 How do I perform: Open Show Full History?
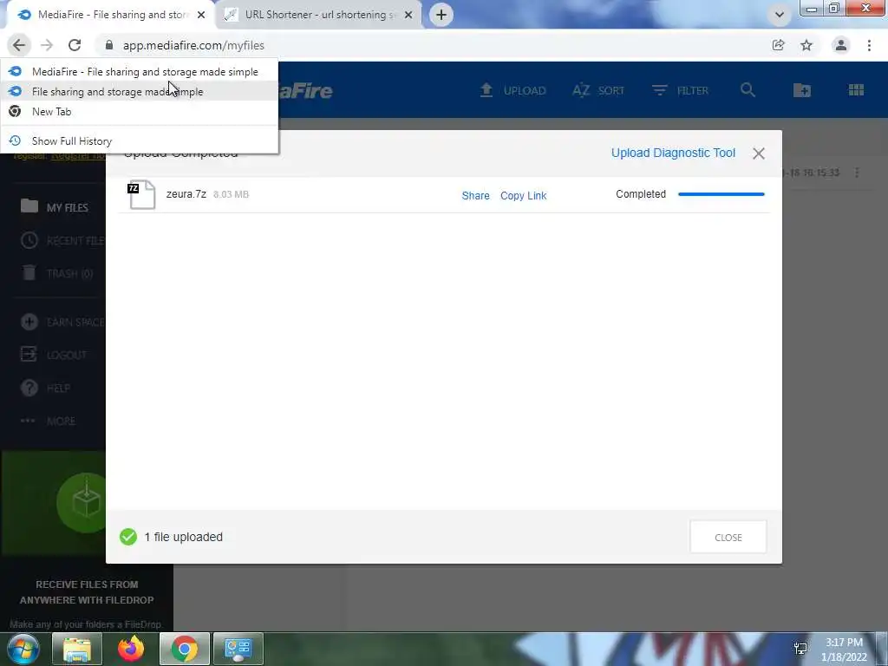[x=140, y=141]
